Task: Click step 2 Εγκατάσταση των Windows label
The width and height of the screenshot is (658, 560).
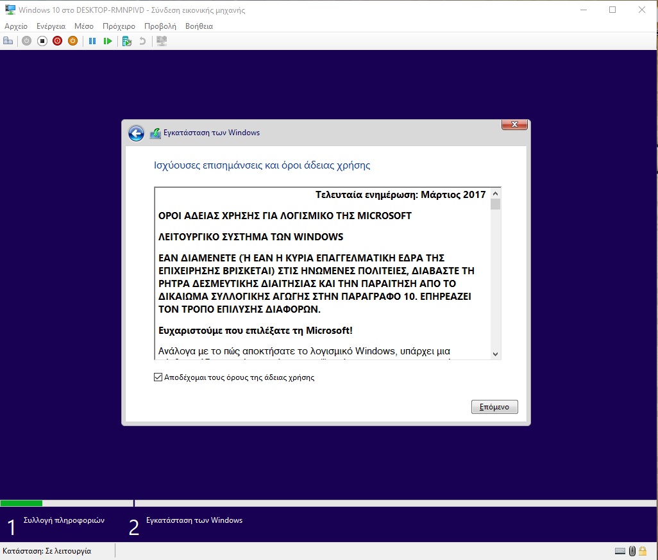Action: click(194, 520)
